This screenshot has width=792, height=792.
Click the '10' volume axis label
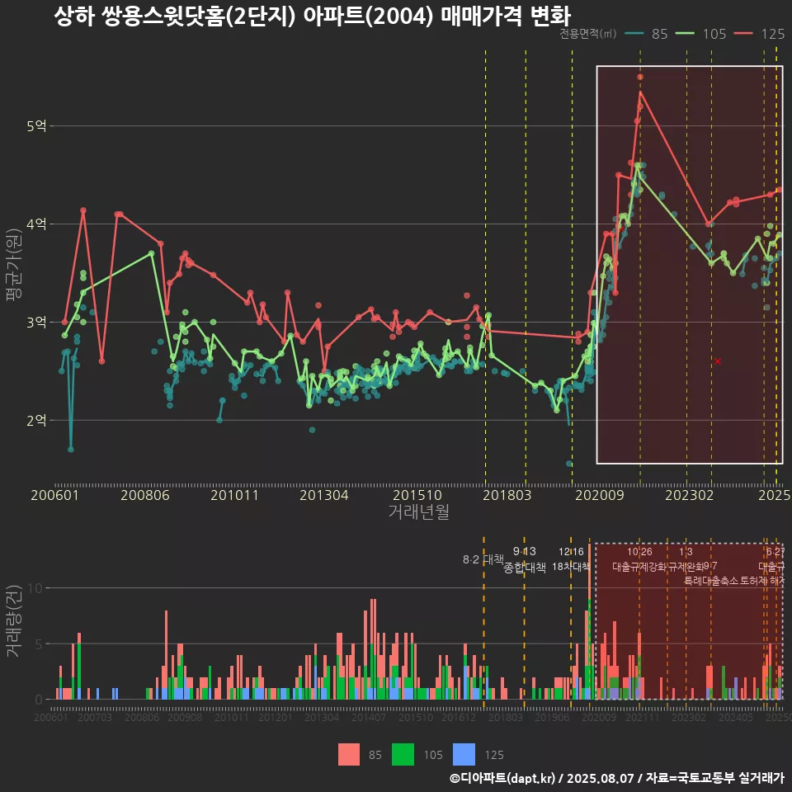35,588
